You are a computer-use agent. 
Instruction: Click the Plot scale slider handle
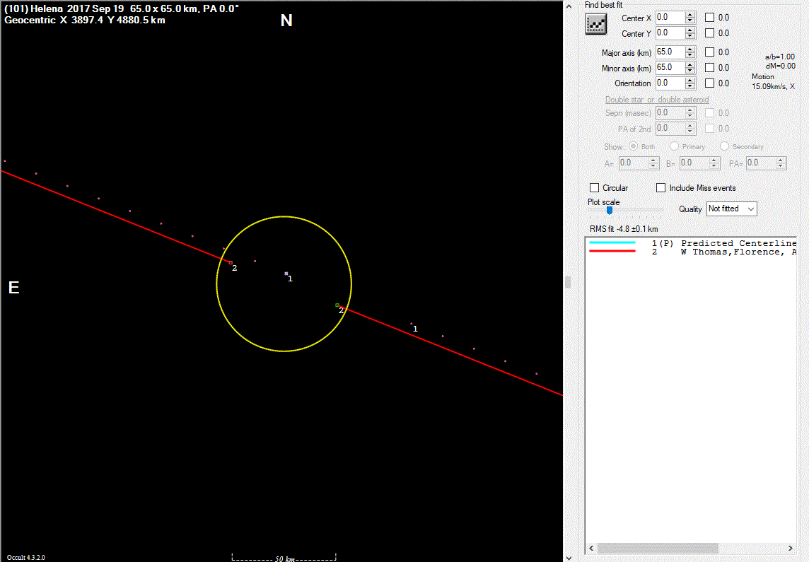coord(610,211)
